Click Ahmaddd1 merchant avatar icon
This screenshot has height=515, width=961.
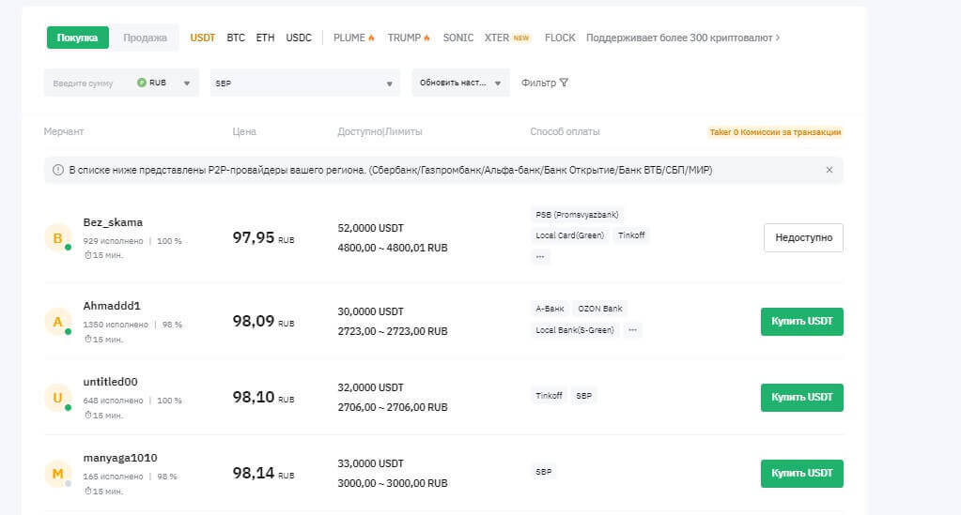(58, 323)
